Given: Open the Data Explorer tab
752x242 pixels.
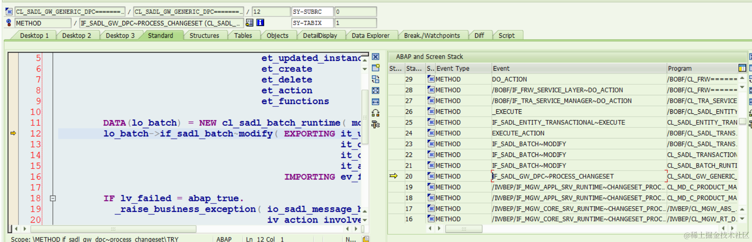Looking at the screenshot, I should 370,35.
